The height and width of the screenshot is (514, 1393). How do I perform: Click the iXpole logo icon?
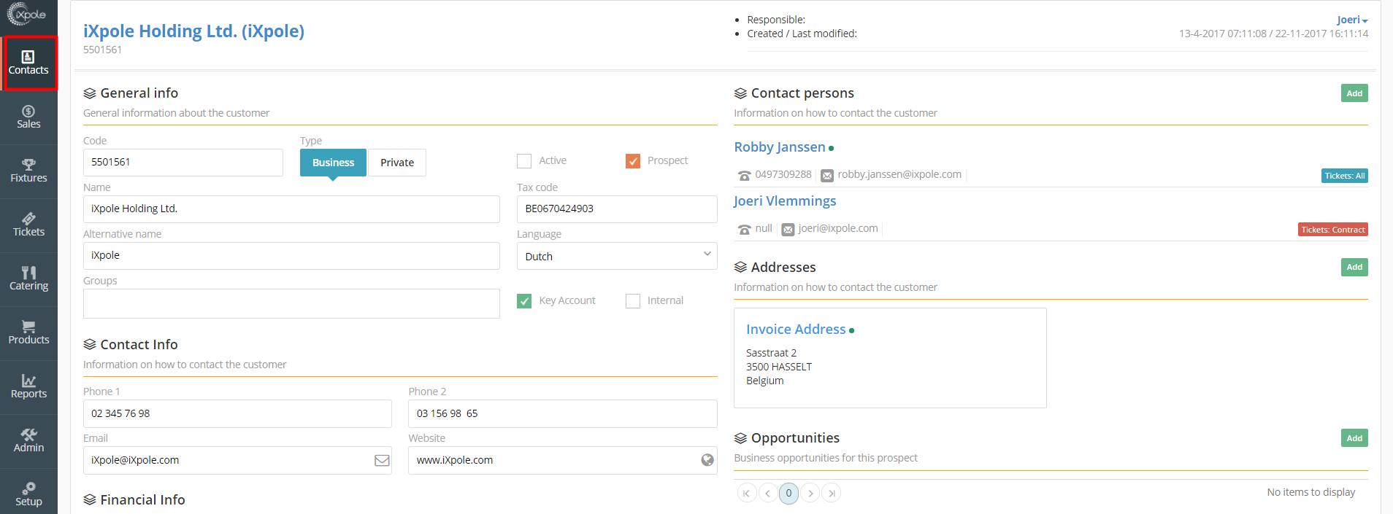coord(27,14)
